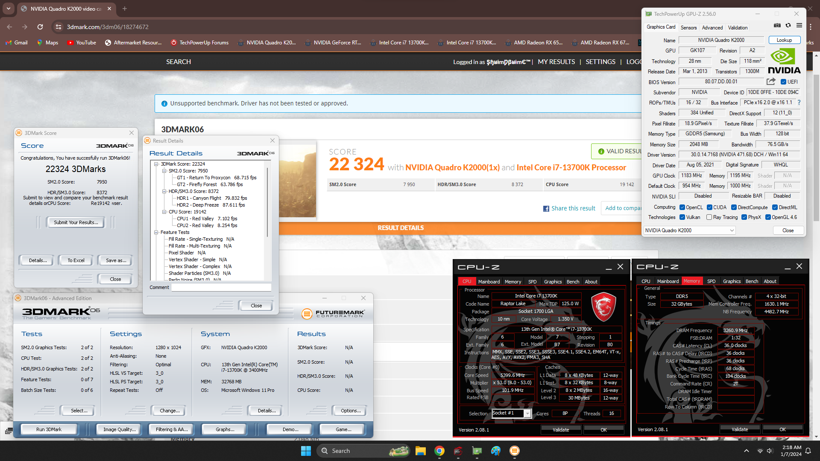820x461 pixels.
Task: Open Windows Start menu
Action: click(x=306, y=451)
